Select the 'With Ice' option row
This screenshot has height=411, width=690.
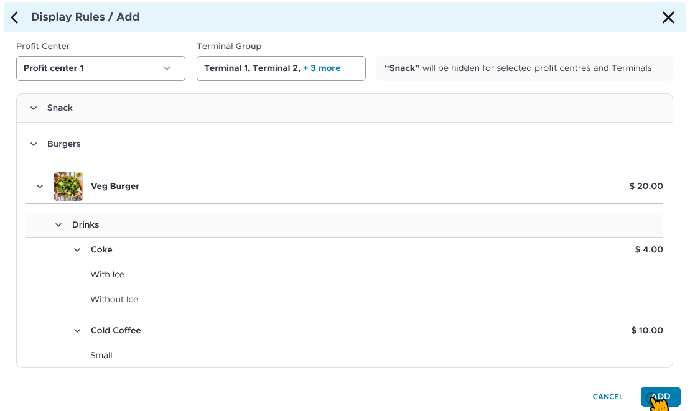coord(108,275)
